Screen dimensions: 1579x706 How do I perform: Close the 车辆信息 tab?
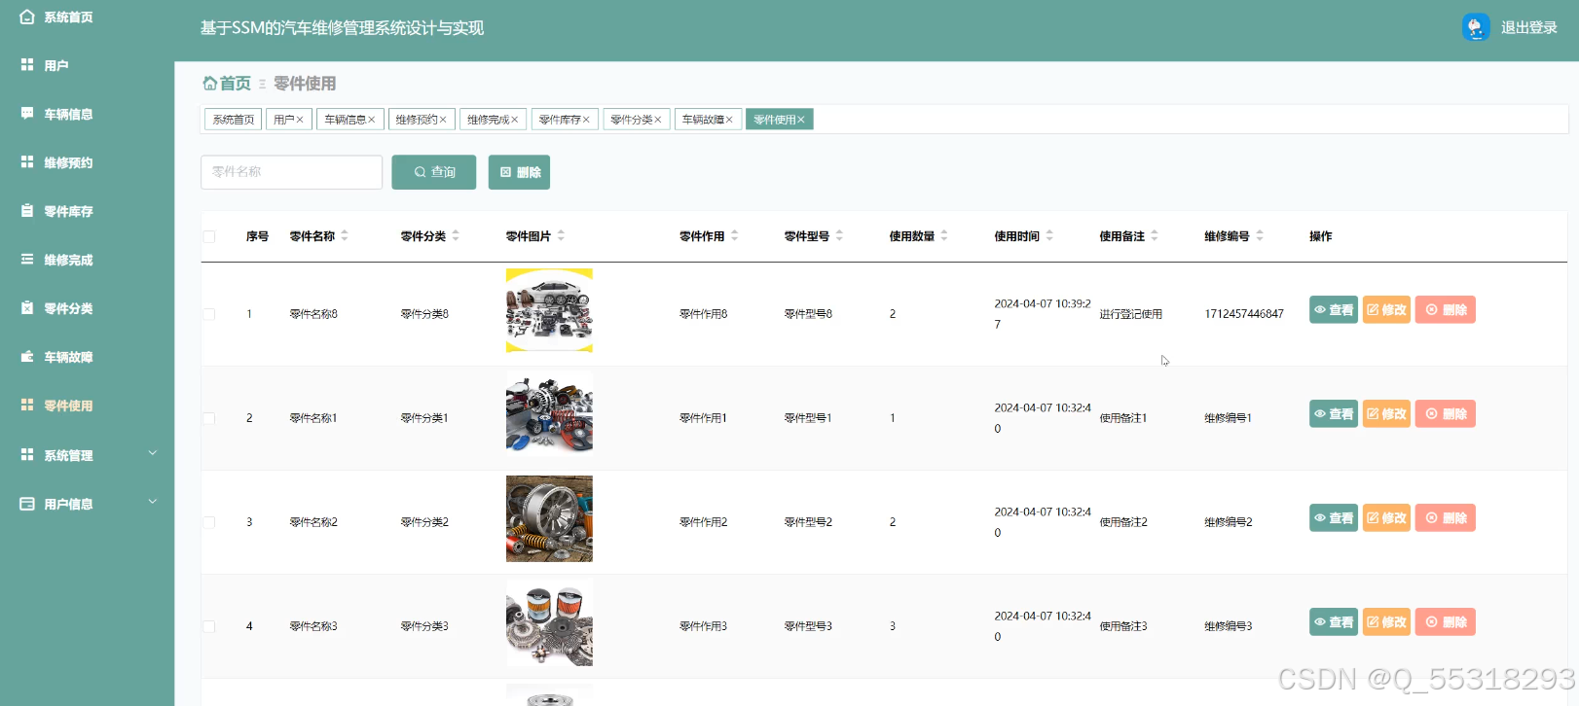pos(372,120)
